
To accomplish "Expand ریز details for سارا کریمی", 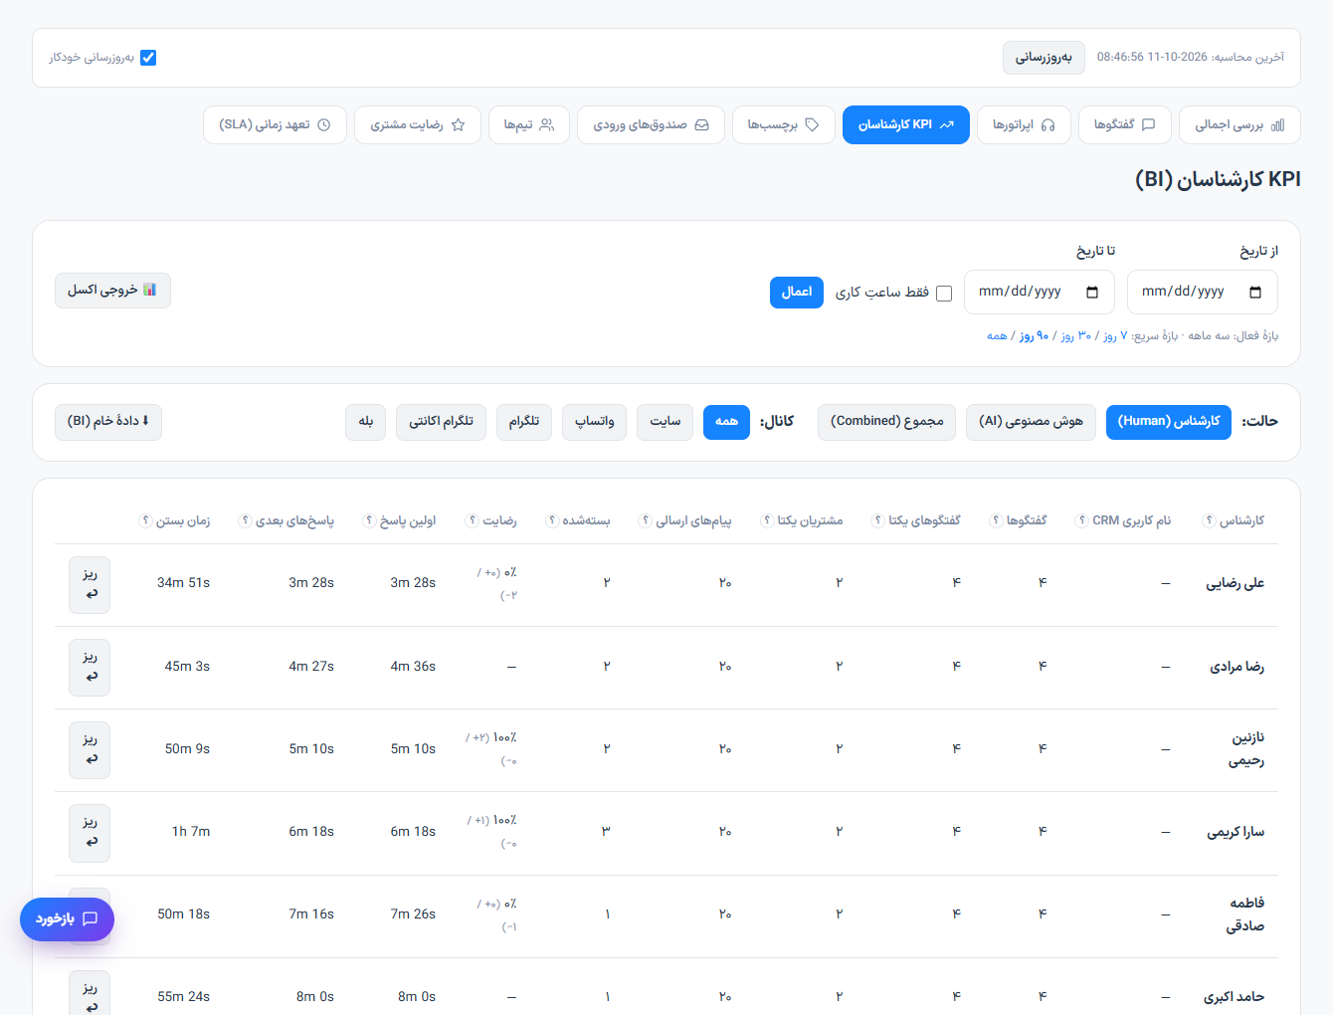I will tap(90, 833).
